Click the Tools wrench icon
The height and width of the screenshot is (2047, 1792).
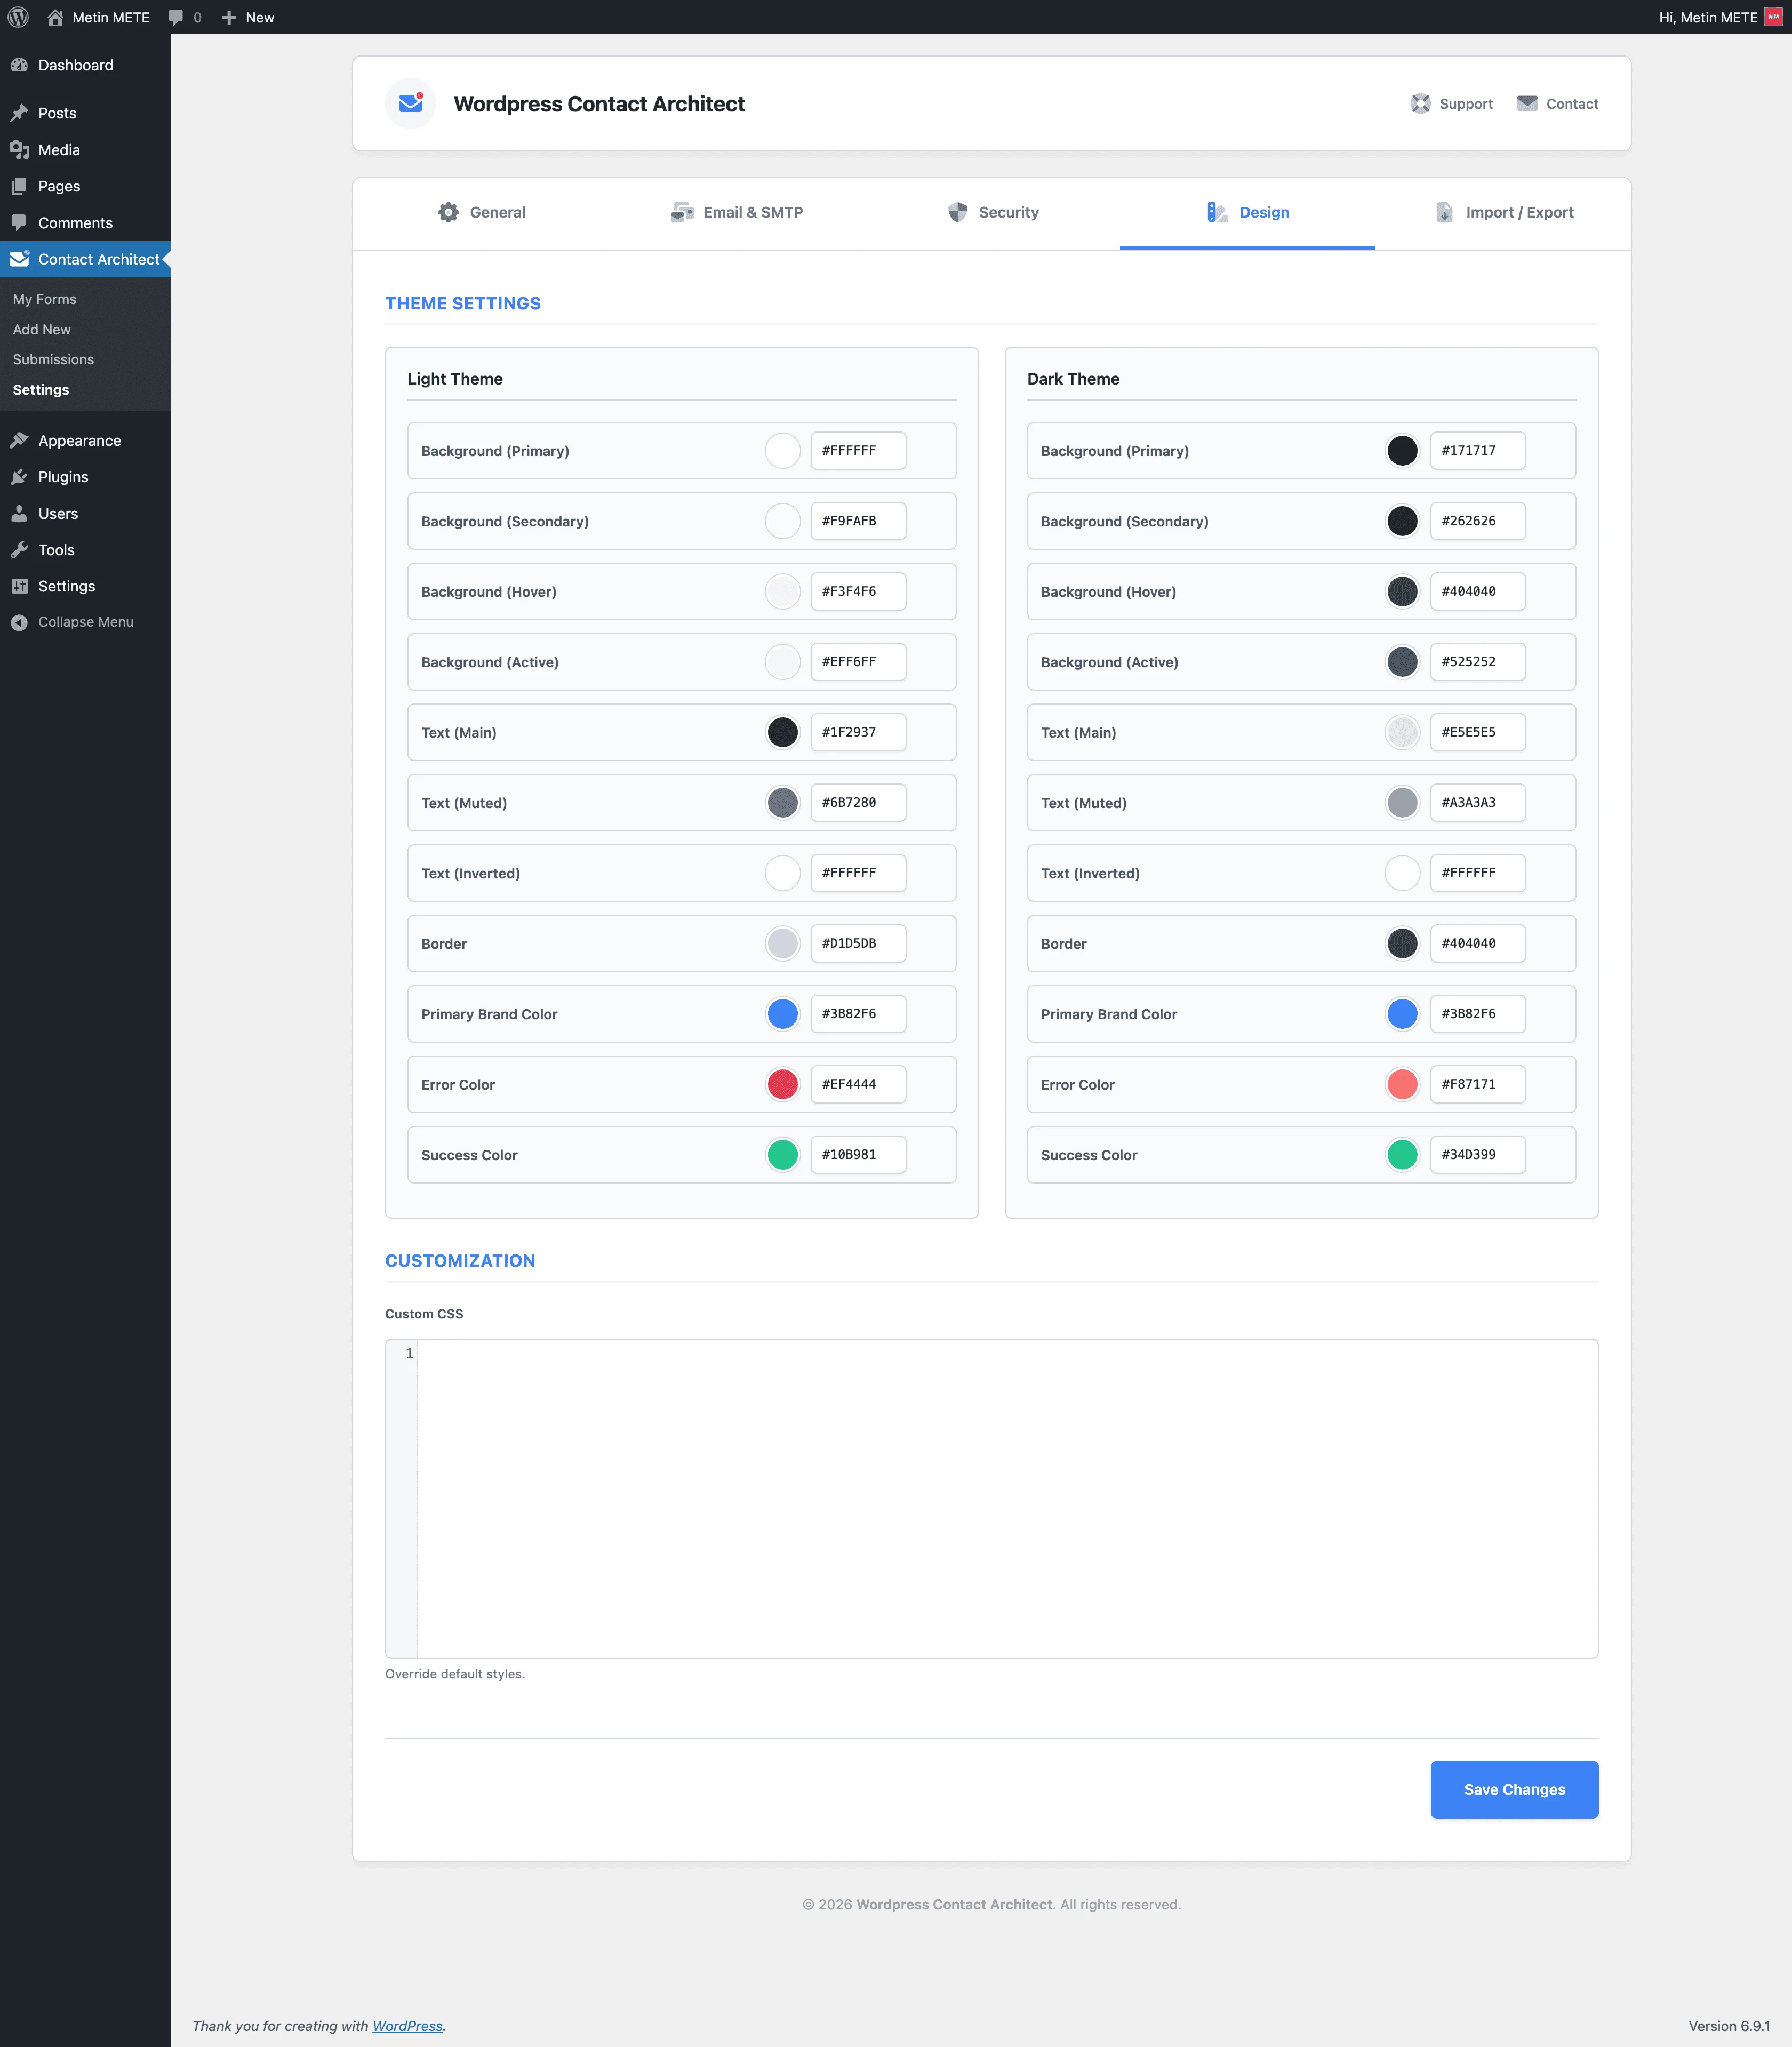pos(19,550)
